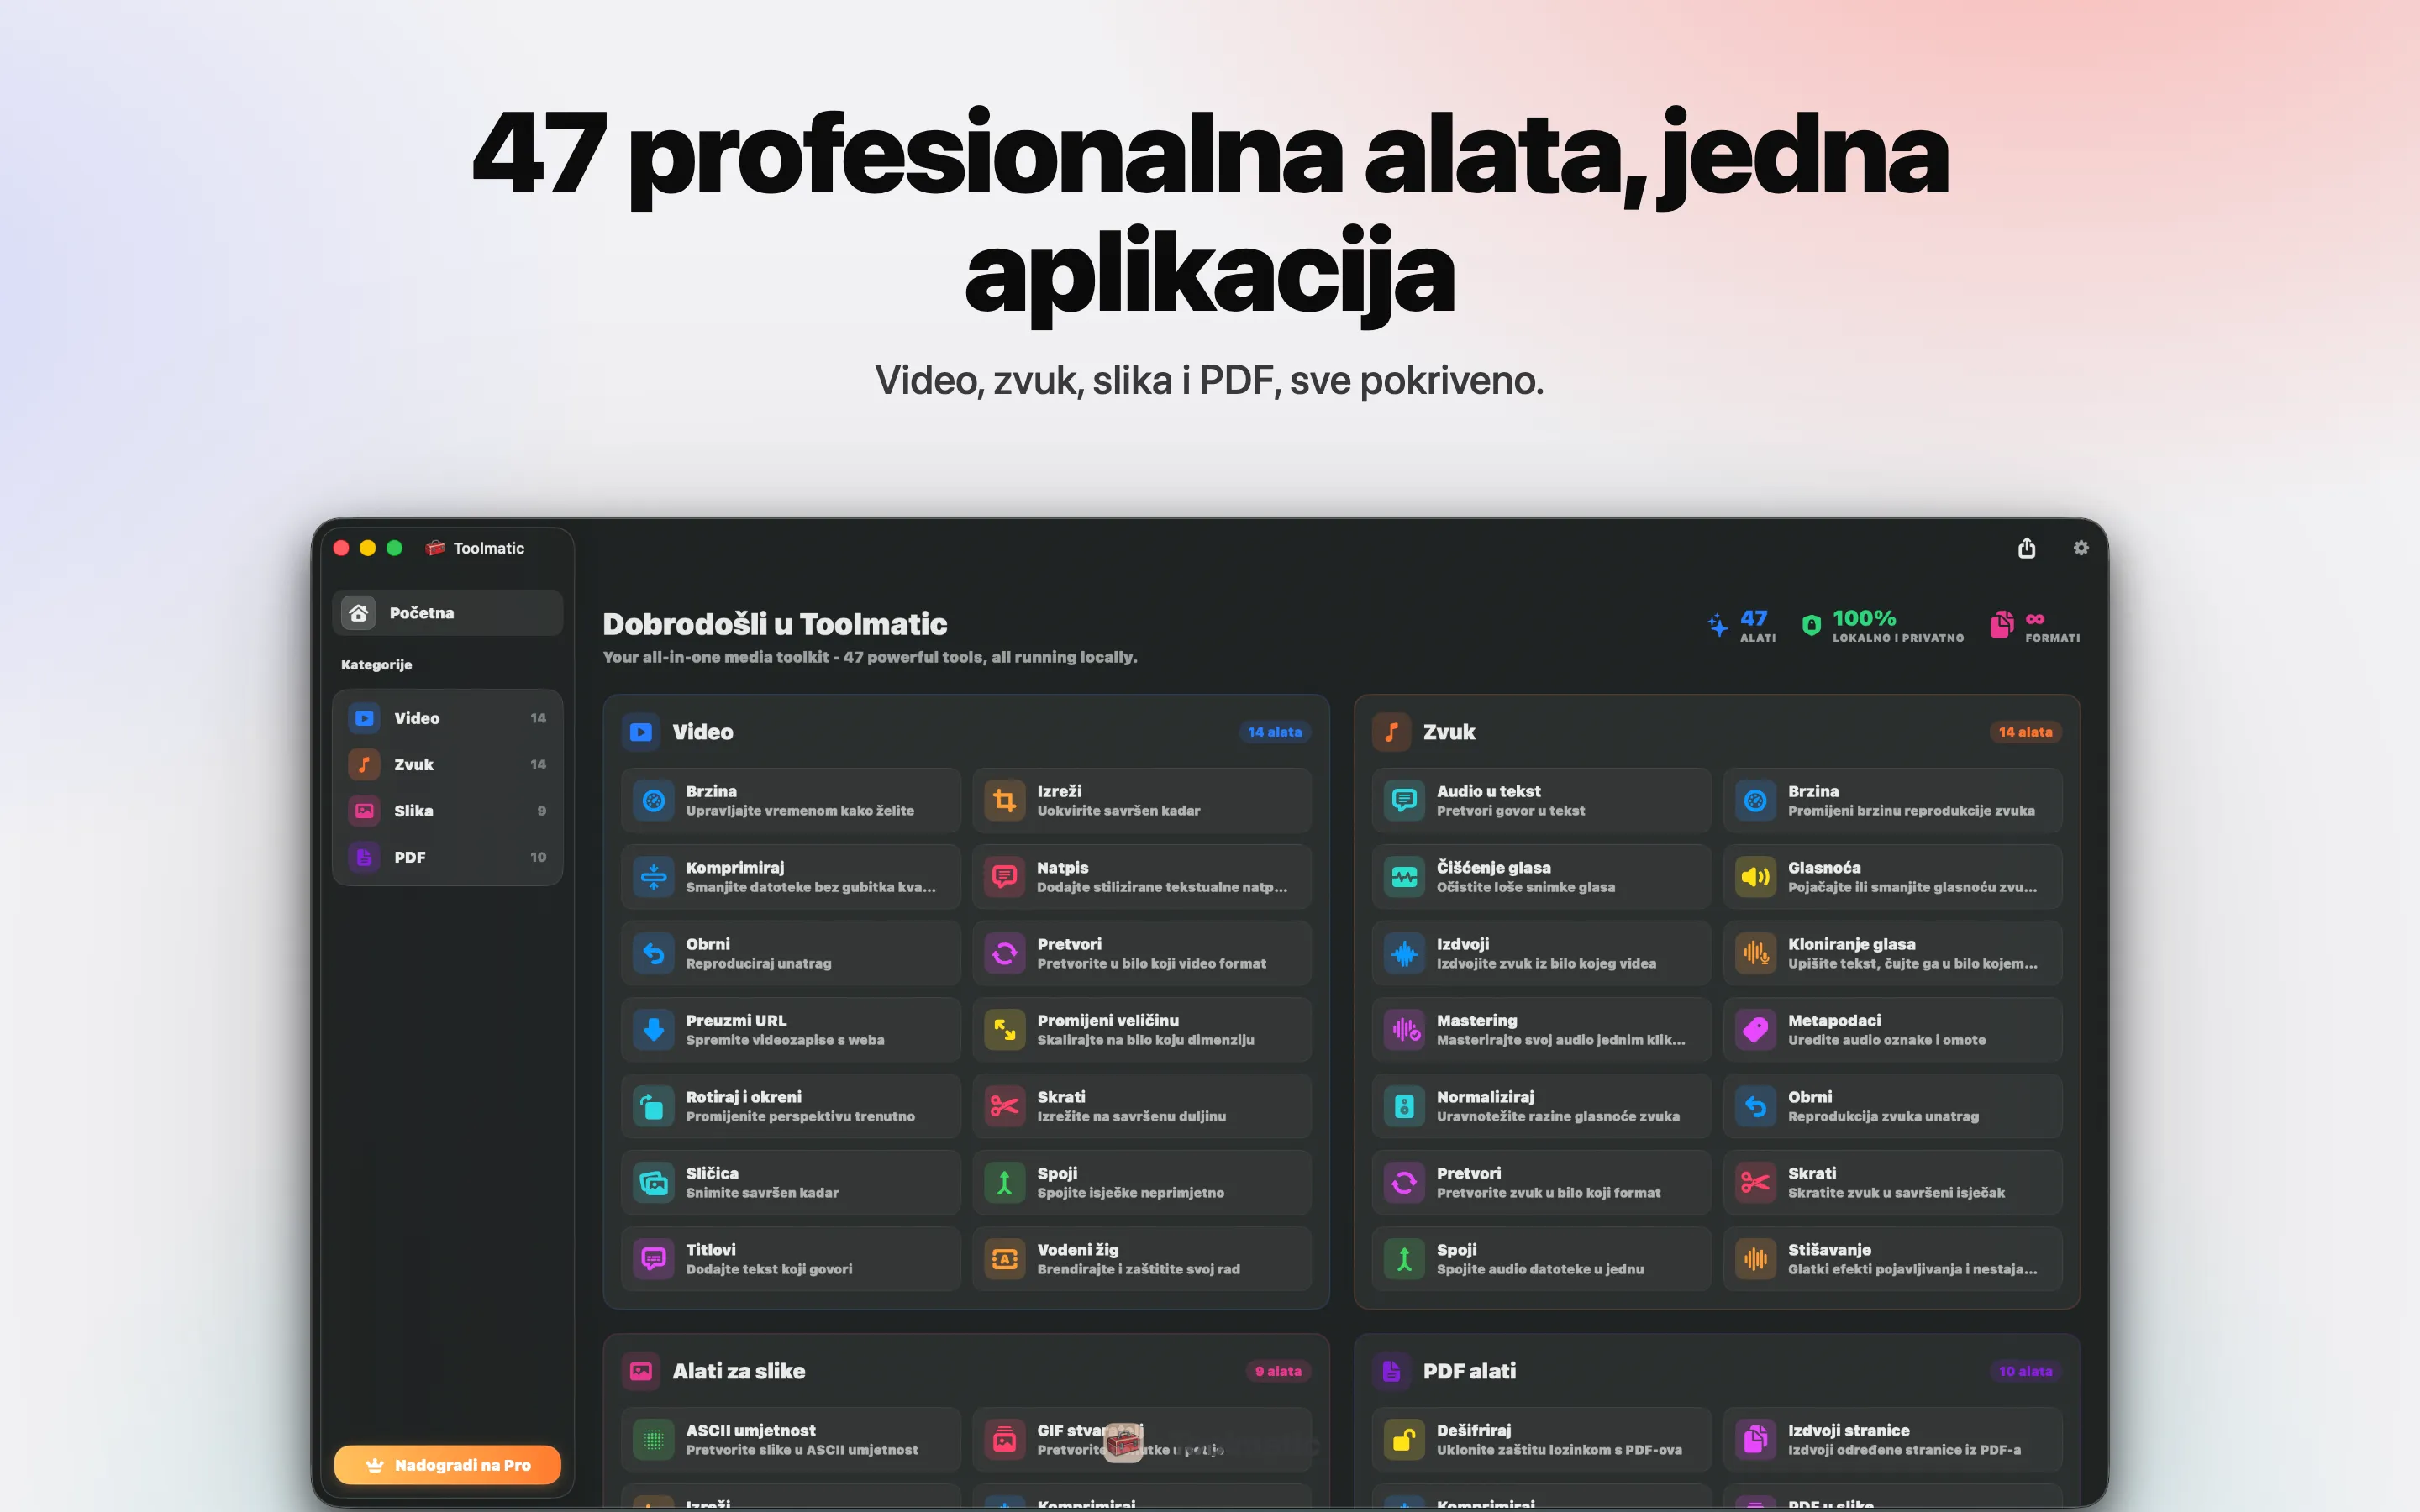Screen dimensions: 2420x1512
Task: Open the Metapodaci tag icon
Action: click(1756, 1030)
